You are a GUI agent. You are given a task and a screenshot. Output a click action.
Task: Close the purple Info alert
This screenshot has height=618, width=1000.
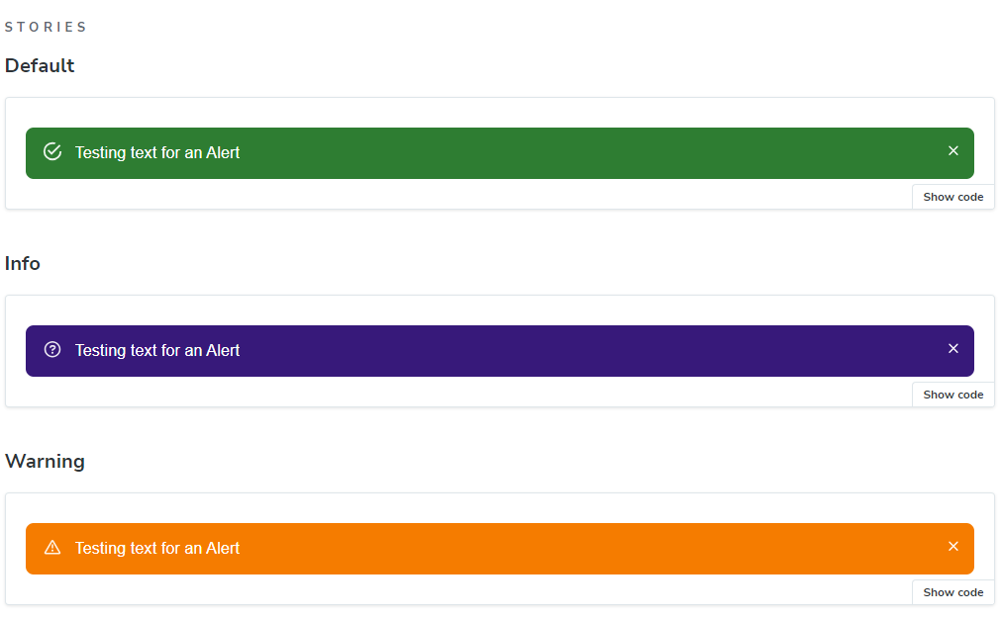coord(953,349)
